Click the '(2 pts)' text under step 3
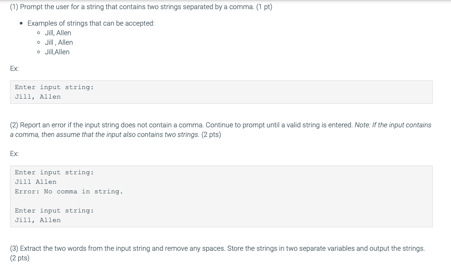This screenshot has height=269, width=451. pos(20,258)
